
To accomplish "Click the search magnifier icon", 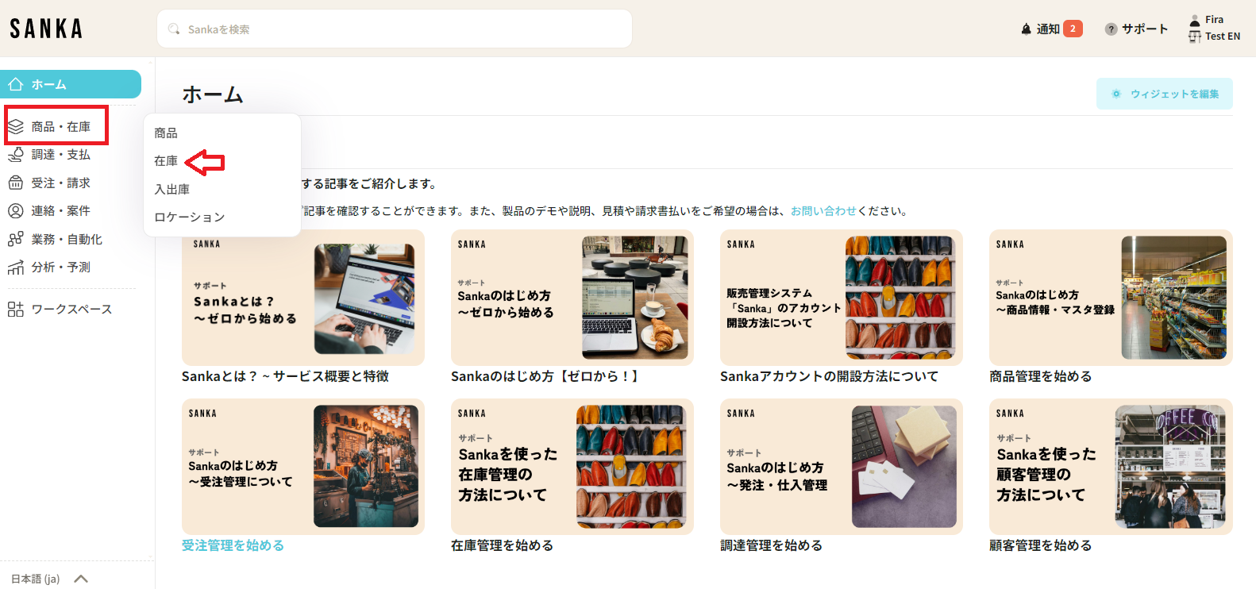I will 174,29.
